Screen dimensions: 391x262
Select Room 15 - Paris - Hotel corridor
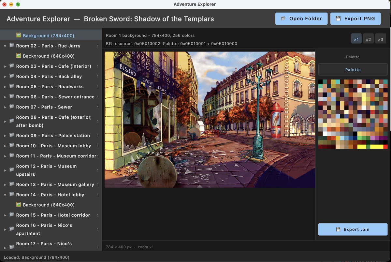(51, 215)
